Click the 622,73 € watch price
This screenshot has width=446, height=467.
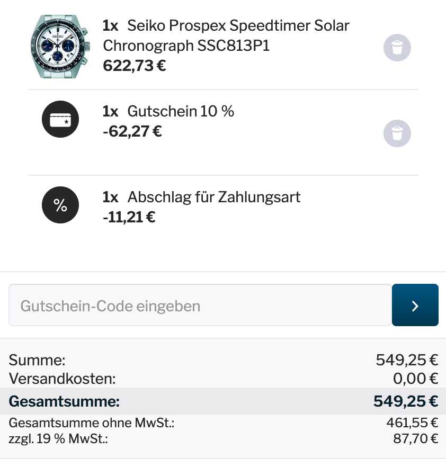(134, 66)
